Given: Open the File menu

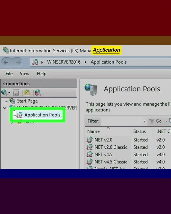Looking at the screenshot, I should pos(9,74).
